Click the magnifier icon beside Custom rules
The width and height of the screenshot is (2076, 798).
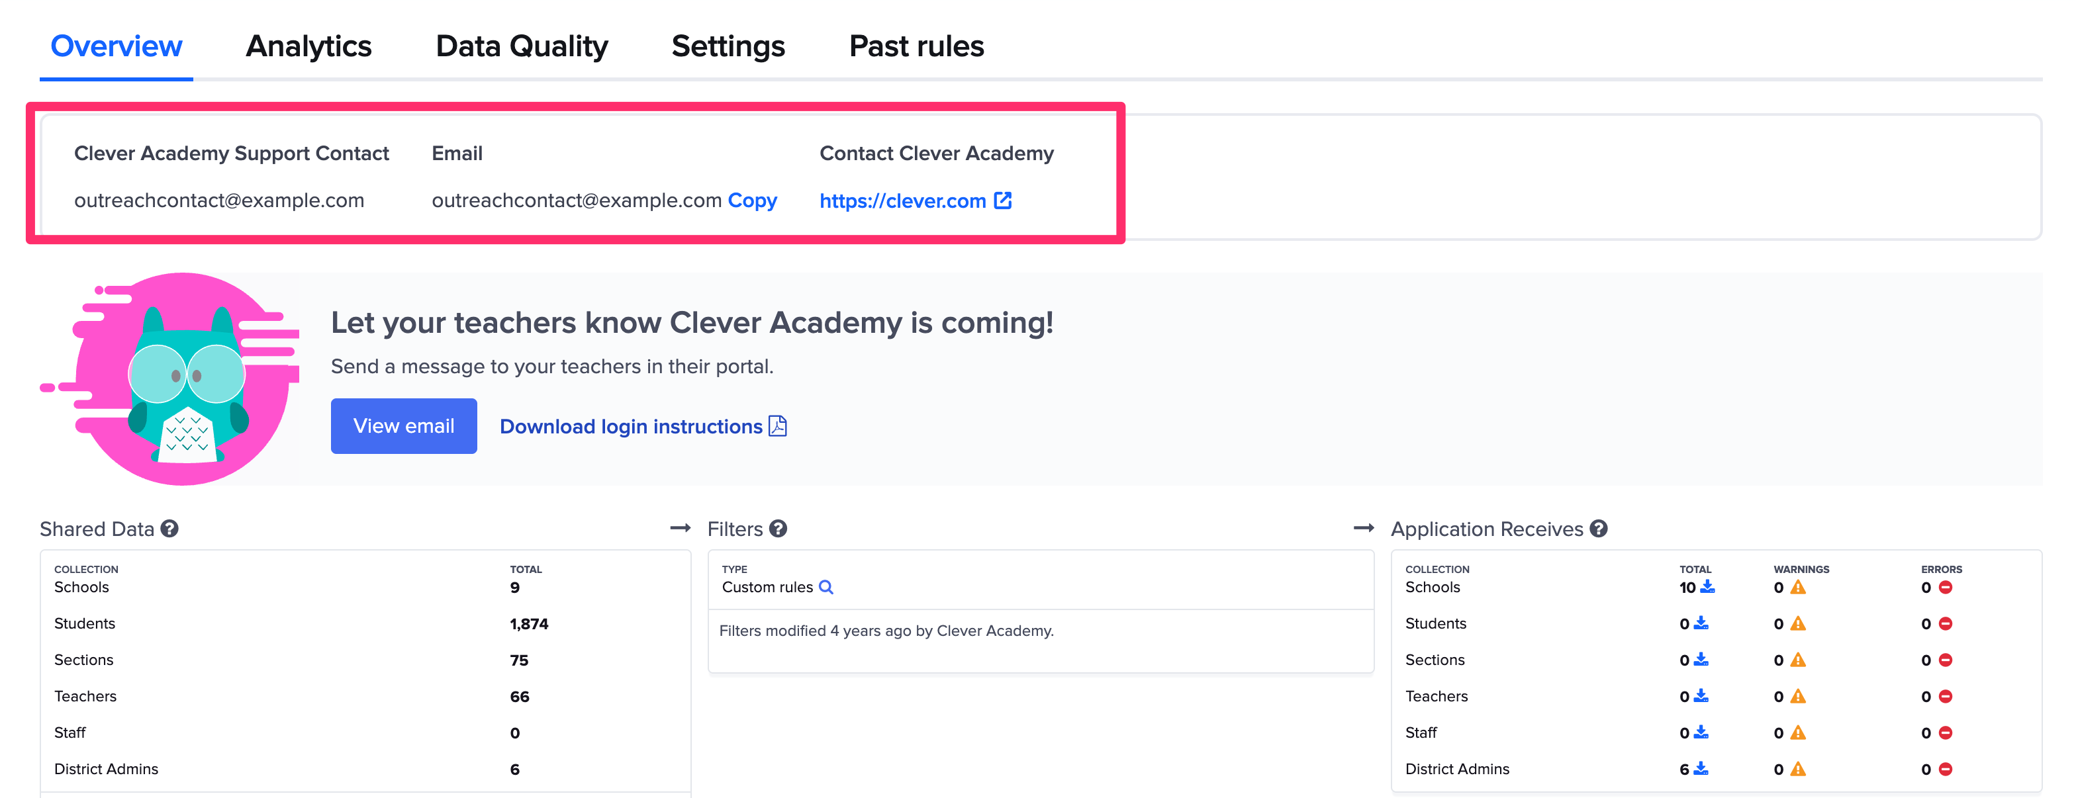826,587
